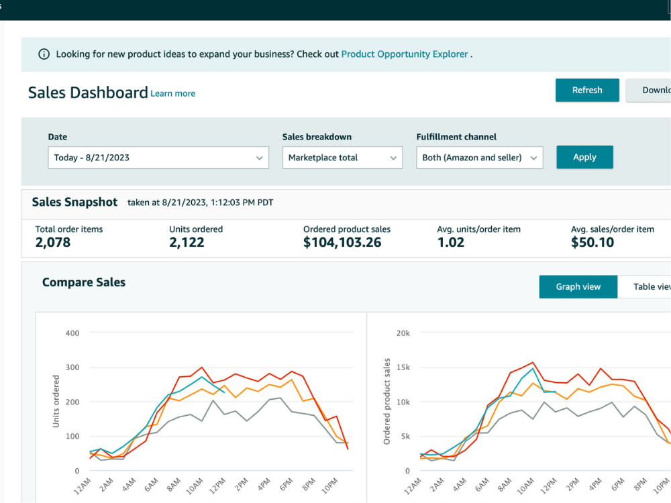Switch to Table view tab
This screenshot has height=503, width=671.
click(x=644, y=286)
